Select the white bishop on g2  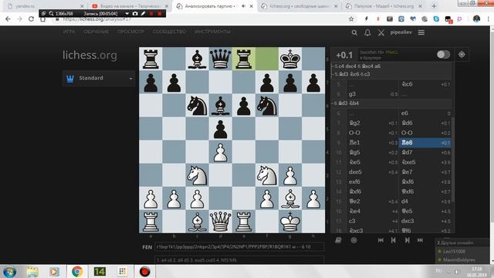pyautogui.click(x=290, y=198)
